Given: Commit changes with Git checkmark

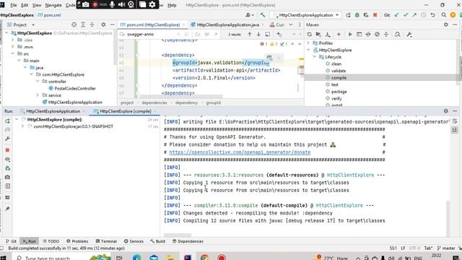Looking at the screenshot, I should 406,15.
